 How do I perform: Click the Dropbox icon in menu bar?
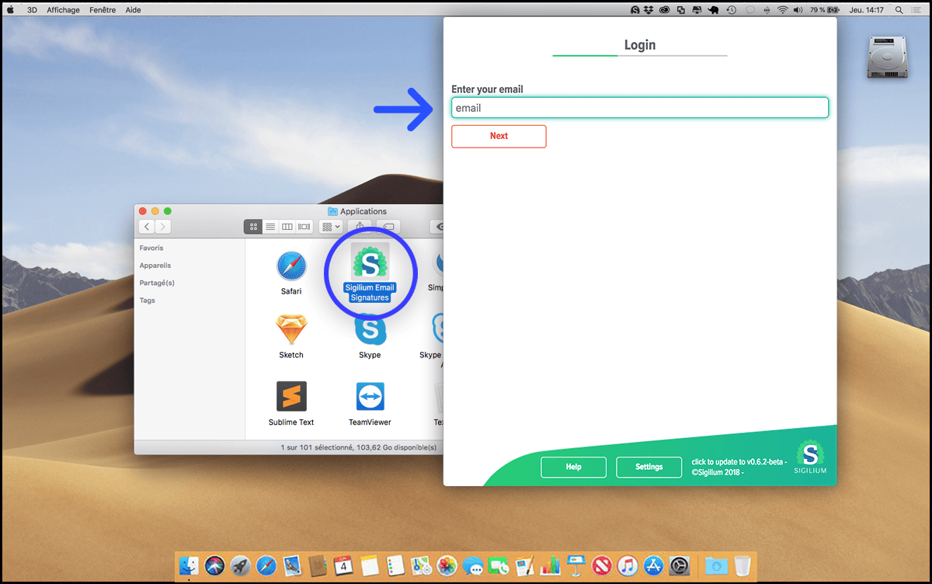tap(650, 10)
